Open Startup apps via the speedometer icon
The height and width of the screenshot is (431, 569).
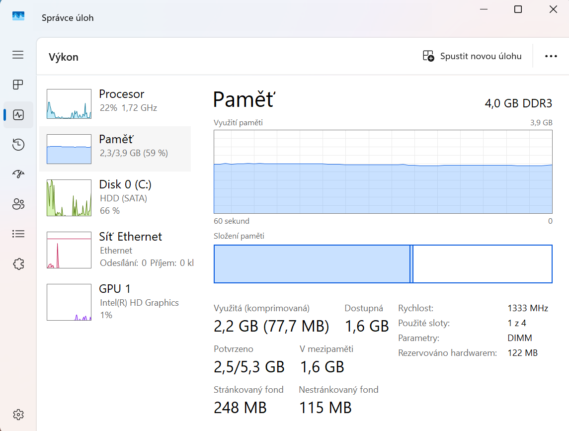18,174
